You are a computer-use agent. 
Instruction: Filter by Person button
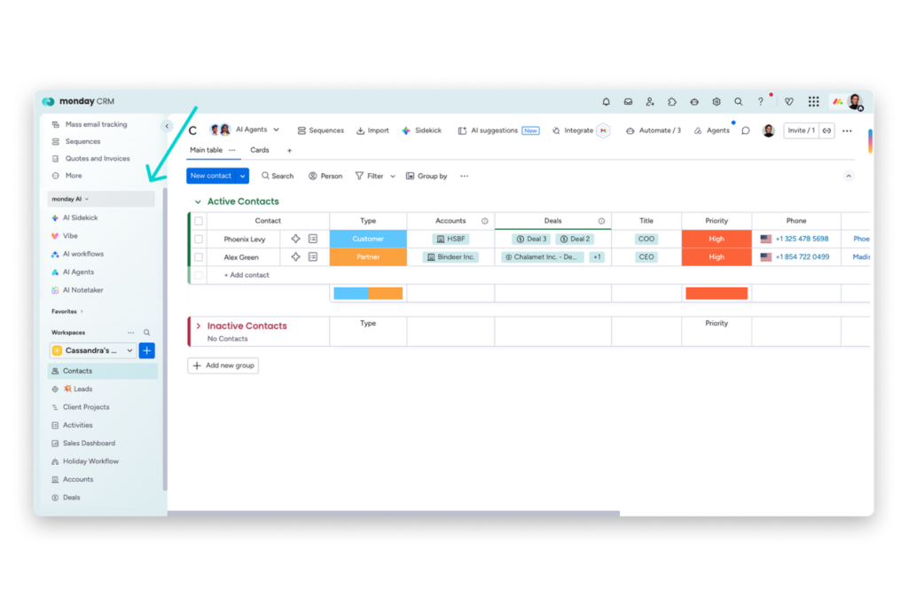[325, 177]
